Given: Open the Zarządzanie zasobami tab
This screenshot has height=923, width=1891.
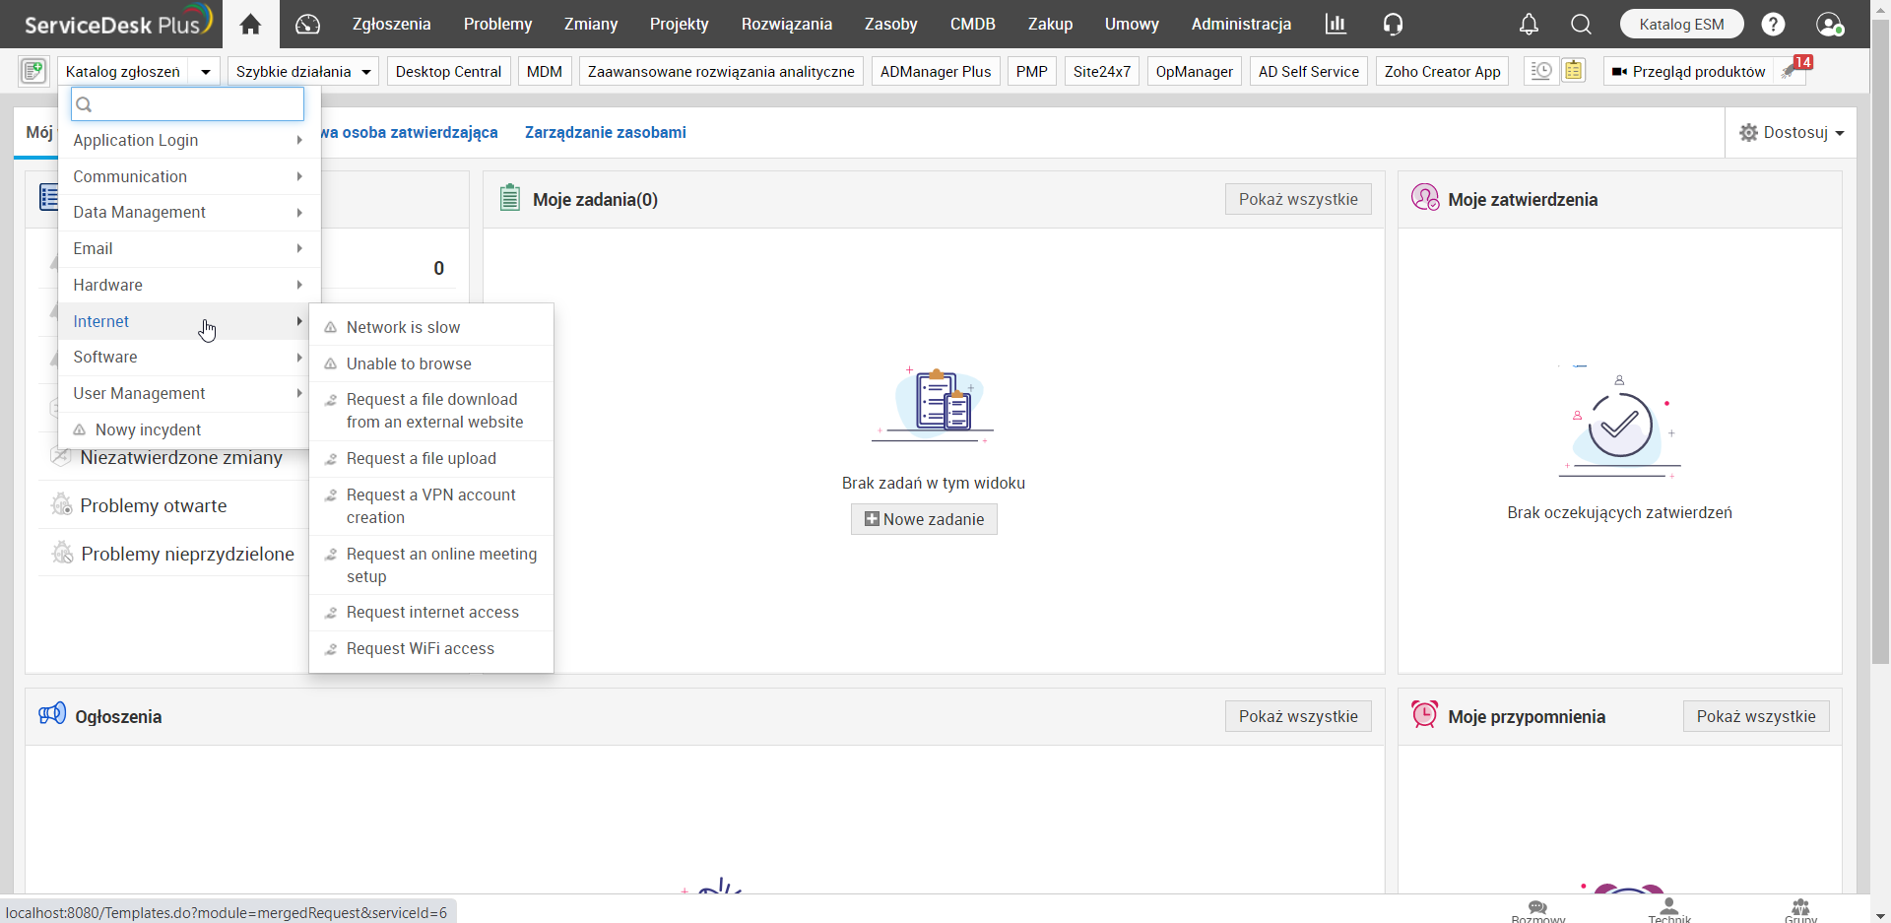Looking at the screenshot, I should click(605, 132).
